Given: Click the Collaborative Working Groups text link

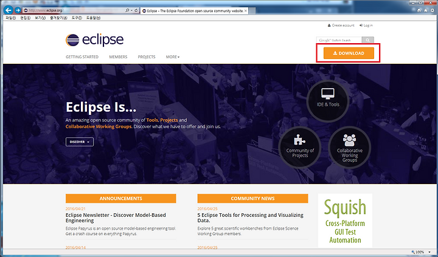Looking at the screenshot, I should pos(99,126).
